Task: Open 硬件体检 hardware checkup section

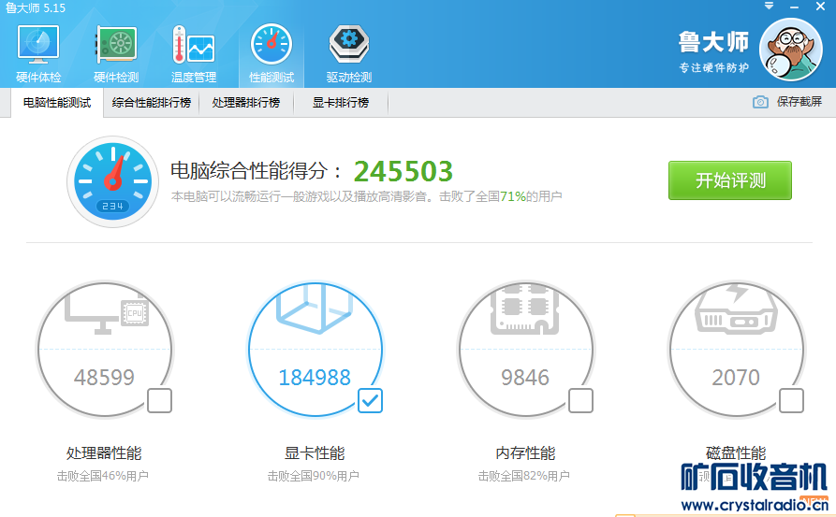Action: point(38,54)
